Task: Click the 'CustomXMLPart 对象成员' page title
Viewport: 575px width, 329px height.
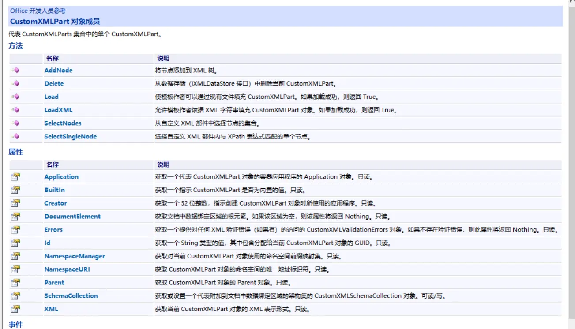Action: click(55, 21)
